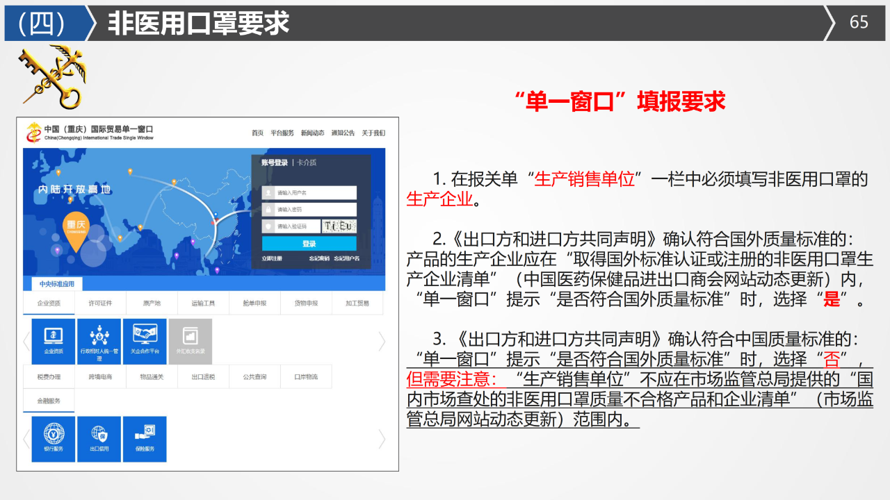Select the 许可证件 tab
Viewport: 890px width, 500px height.
point(100,303)
